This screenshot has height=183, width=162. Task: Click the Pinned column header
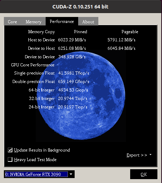coord(81,32)
